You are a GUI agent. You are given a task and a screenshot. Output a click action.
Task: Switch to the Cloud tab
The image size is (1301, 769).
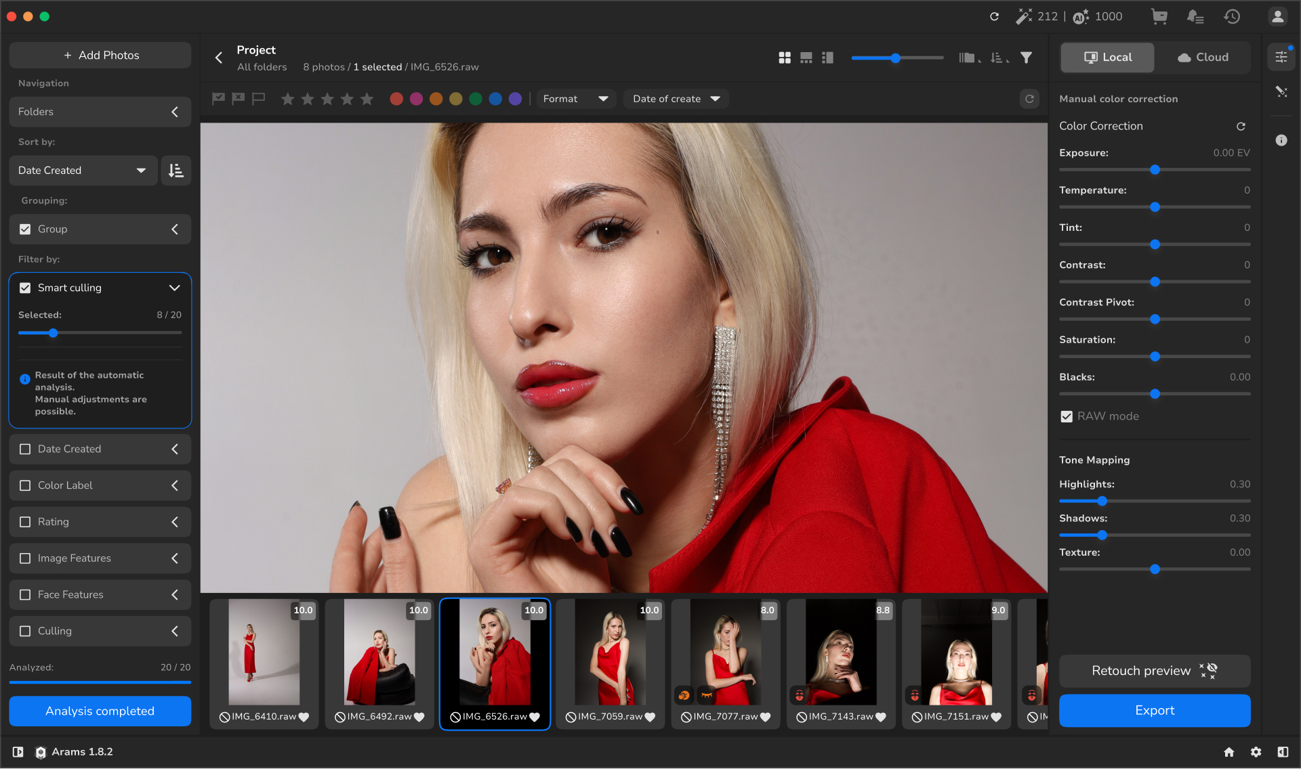(1203, 58)
